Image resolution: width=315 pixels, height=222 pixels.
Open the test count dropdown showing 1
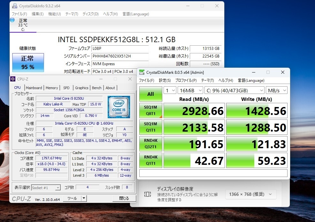click(x=170, y=90)
